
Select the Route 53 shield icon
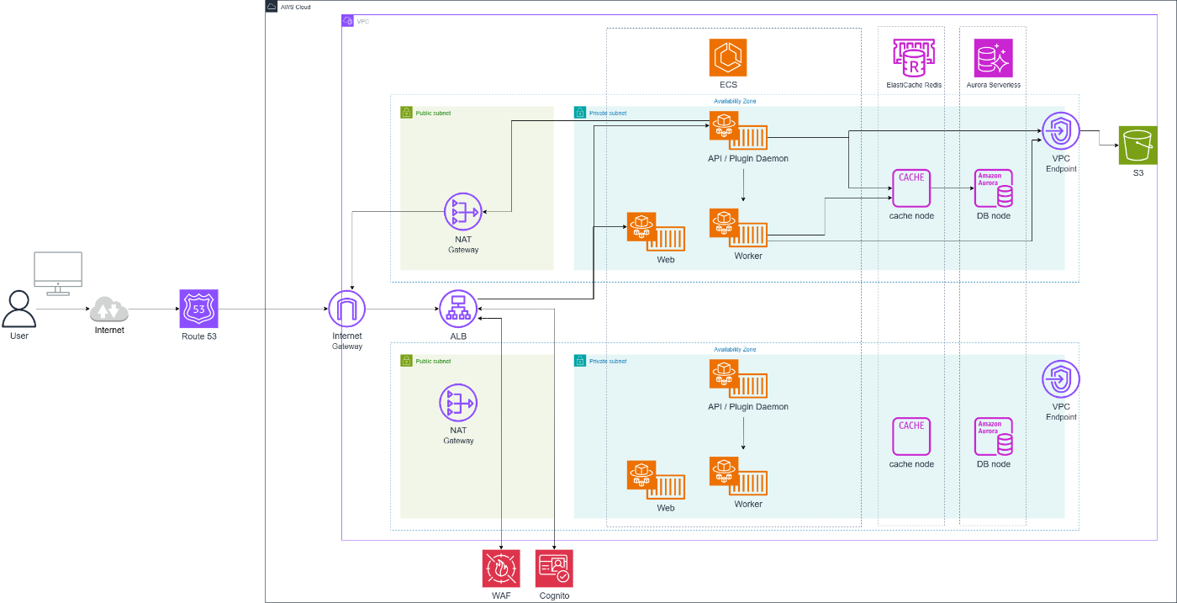pos(198,309)
